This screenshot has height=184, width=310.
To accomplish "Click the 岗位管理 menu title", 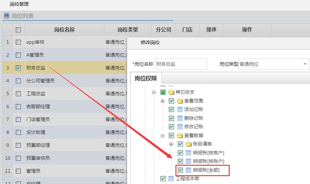I will point(19,4).
